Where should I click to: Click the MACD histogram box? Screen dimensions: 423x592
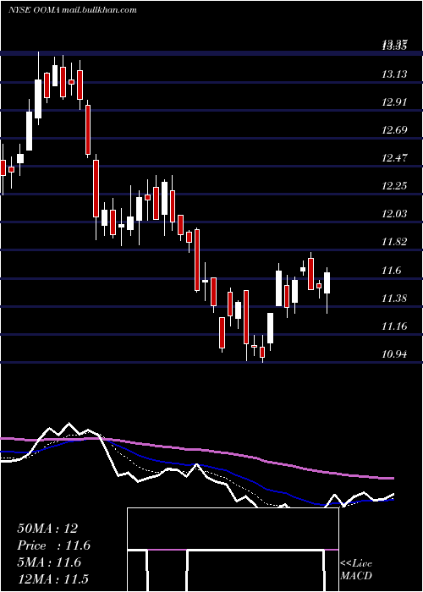coord(233,550)
